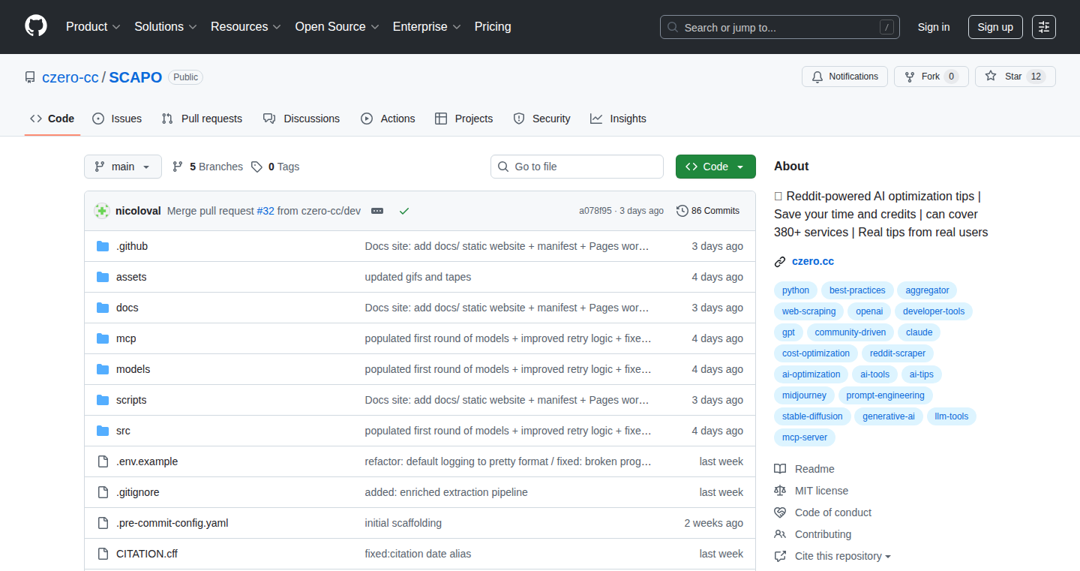Click the branches icon beside 5 Branches
Screen dimensions: 1080x571
[178, 167]
